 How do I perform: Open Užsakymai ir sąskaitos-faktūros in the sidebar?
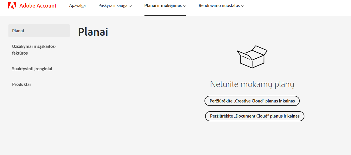[34, 50]
